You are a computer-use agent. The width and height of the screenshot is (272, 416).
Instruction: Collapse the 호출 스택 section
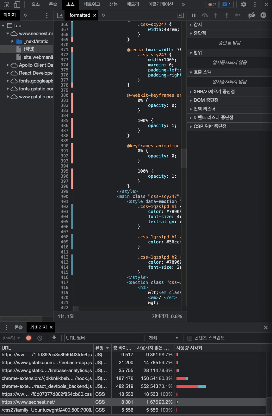[x=202, y=72]
